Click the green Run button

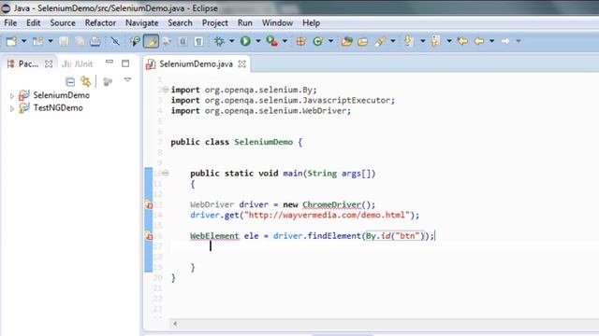point(245,41)
